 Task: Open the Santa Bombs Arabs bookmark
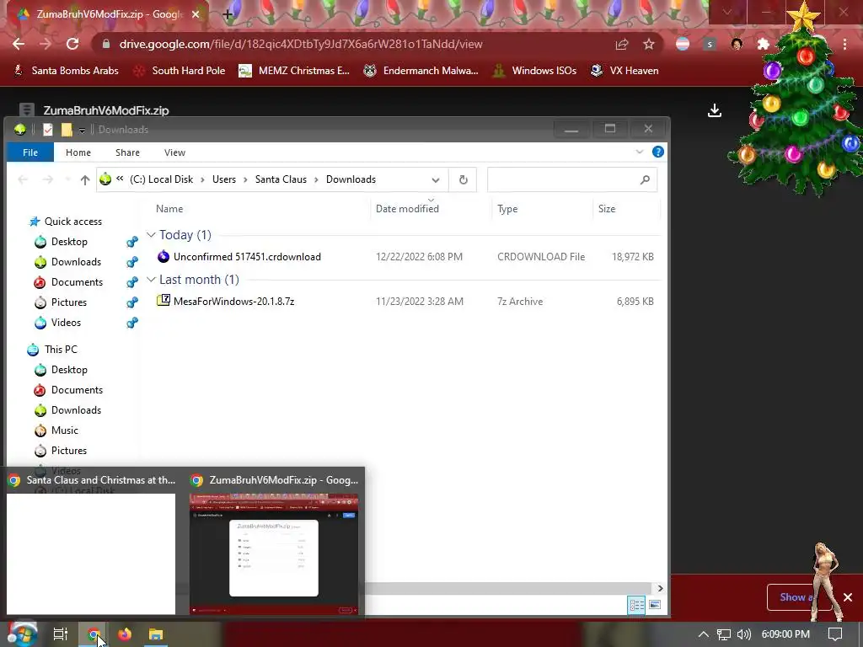[66, 71]
